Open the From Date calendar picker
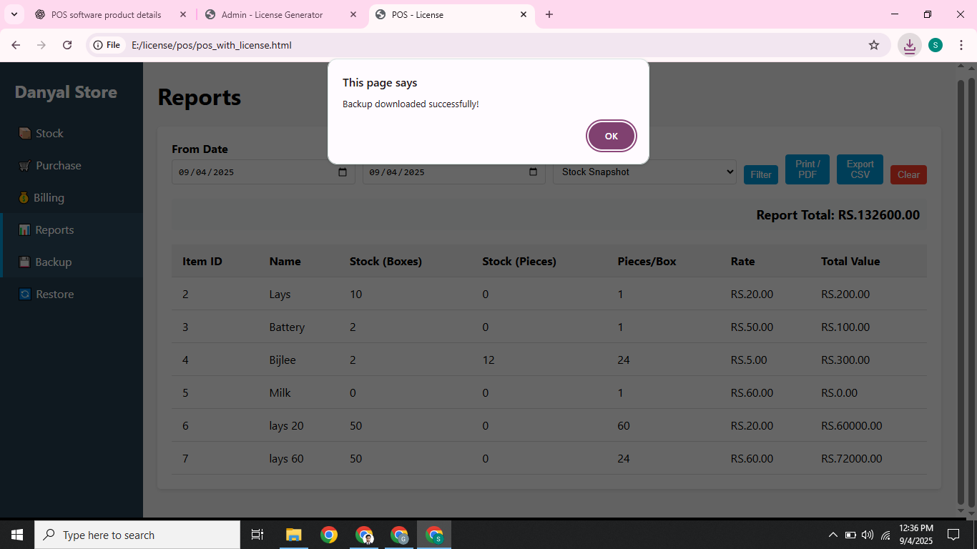 (x=342, y=172)
